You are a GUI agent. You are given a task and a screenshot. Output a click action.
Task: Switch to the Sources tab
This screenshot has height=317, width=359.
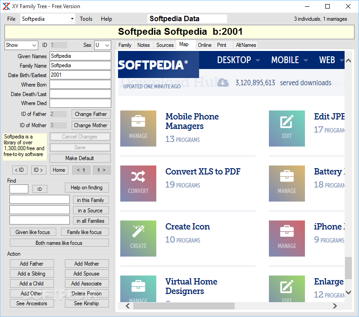164,45
